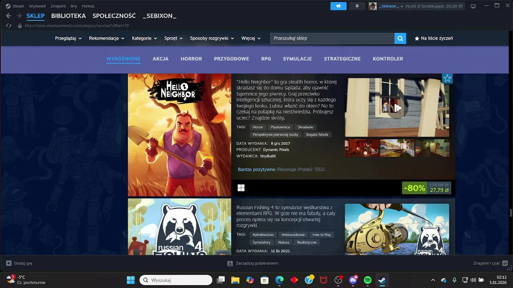Image resolution: width=513 pixels, height=288 pixels.
Task: Click the microphone tray icon
Action: click(454, 280)
